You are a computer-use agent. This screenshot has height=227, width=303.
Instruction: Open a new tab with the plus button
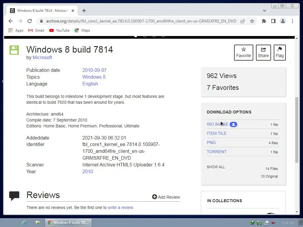84,11
